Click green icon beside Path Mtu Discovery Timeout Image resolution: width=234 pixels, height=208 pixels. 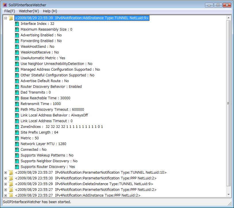(x=17, y=110)
